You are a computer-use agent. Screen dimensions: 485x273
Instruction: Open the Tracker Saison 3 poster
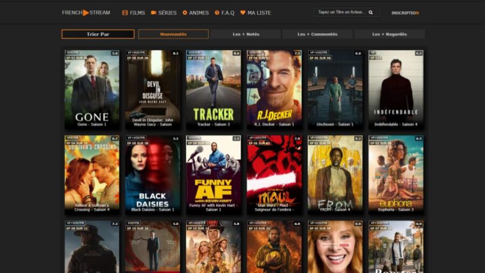(213, 89)
